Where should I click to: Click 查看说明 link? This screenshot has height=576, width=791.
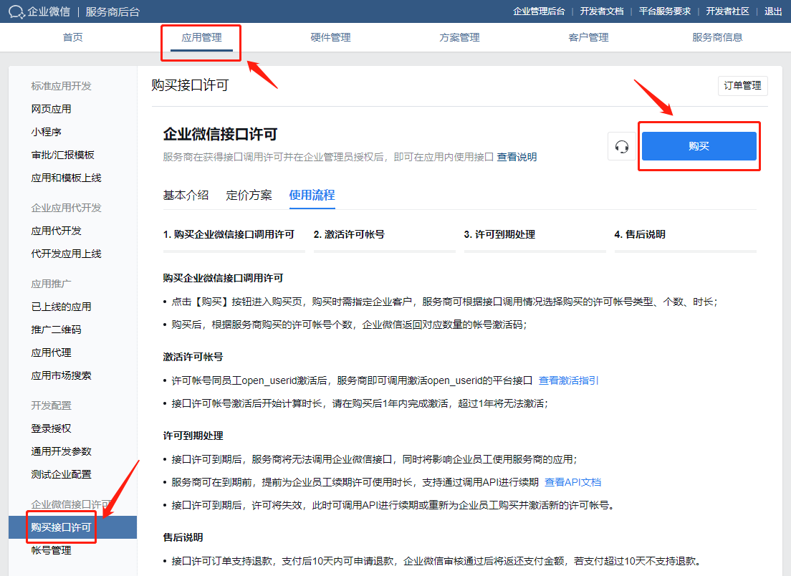517,158
